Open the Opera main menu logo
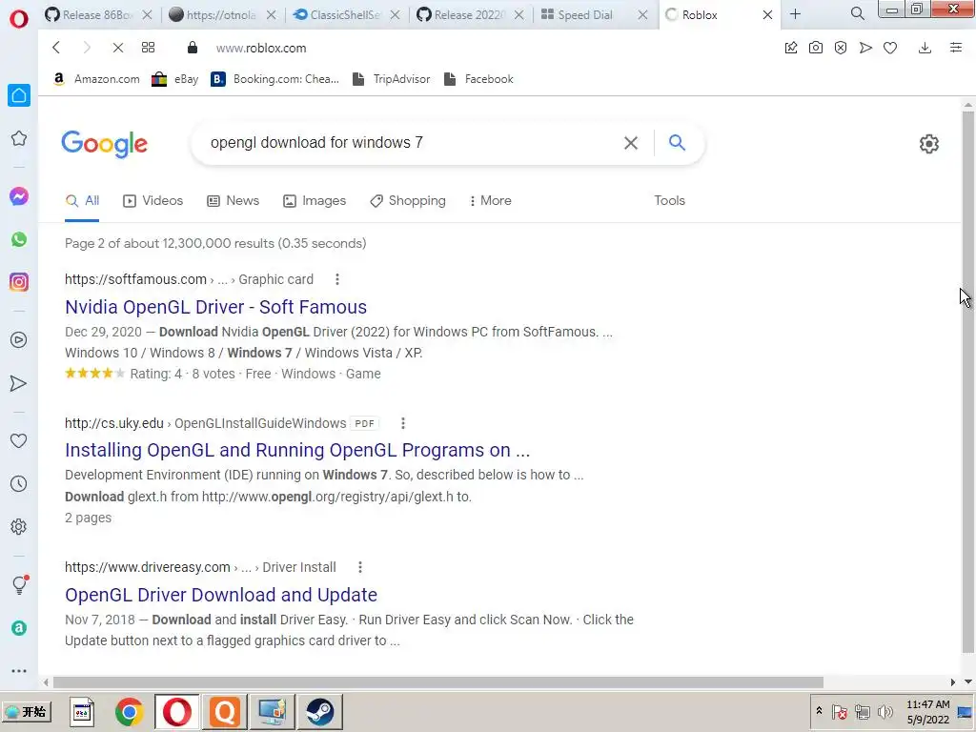Viewport: 976px width, 732px height. point(19,18)
